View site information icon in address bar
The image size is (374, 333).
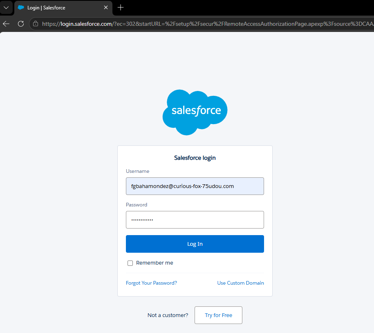pos(36,24)
